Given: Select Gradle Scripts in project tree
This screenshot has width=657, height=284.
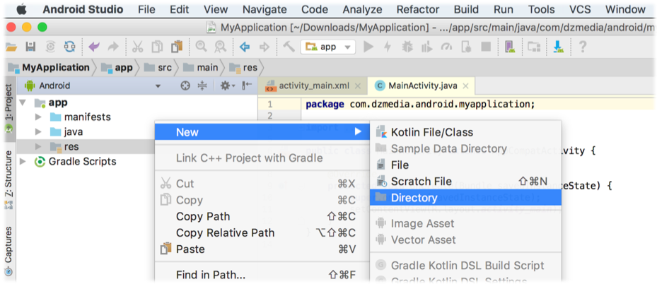Looking at the screenshot, I should 82,162.
